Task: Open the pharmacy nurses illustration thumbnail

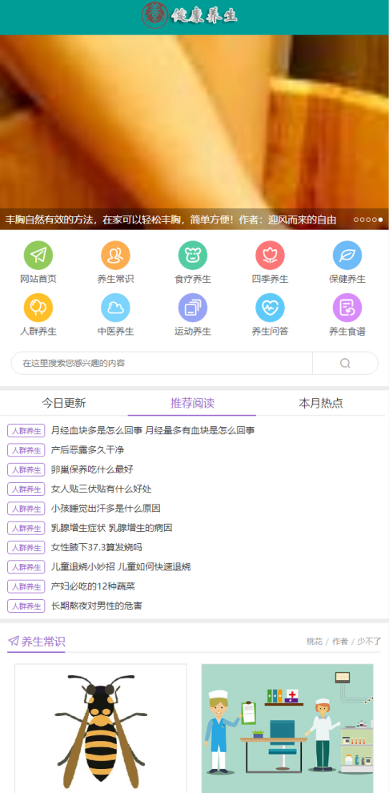Action: [x=287, y=728]
